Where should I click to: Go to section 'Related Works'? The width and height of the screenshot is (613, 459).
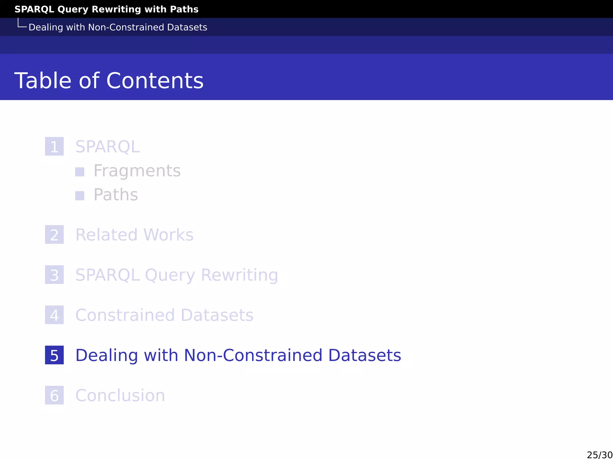(134, 235)
